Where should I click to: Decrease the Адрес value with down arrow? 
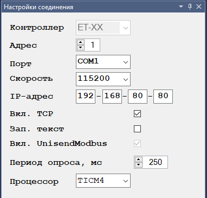[x=81, y=48]
